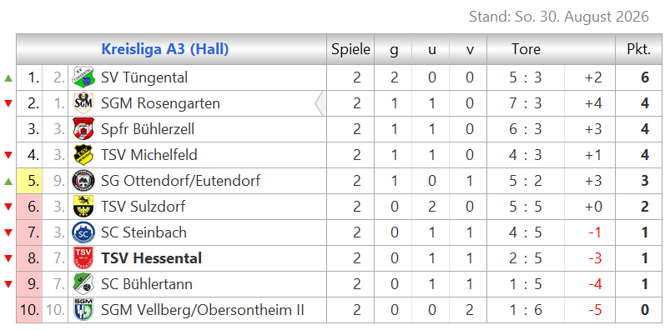The width and height of the screenshot is (670, 330).
Task: Click the row pointer arrow on Rosengarten row
Action: point(320,103)
